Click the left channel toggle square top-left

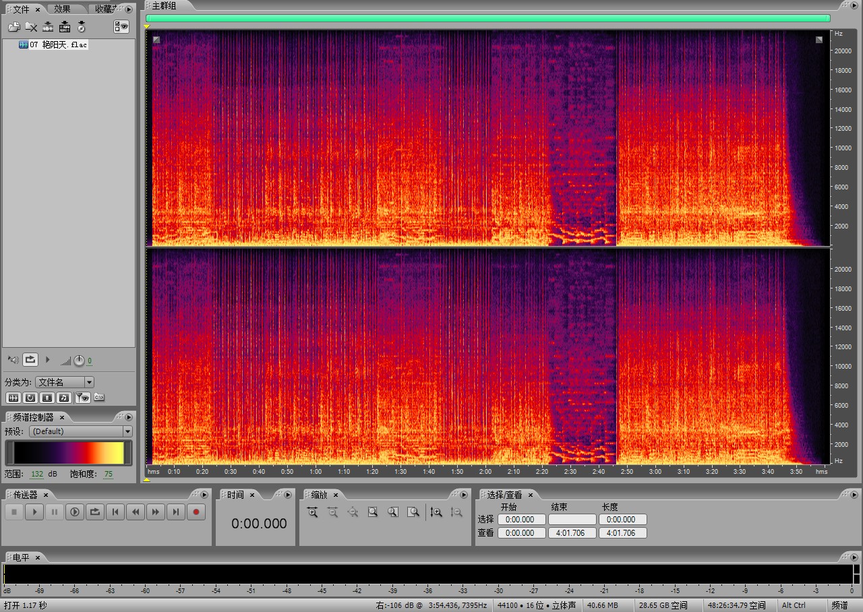click(156, 40)
